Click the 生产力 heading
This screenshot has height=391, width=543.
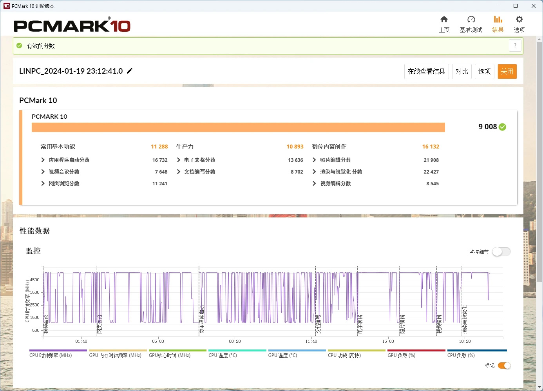coord(185,147)
